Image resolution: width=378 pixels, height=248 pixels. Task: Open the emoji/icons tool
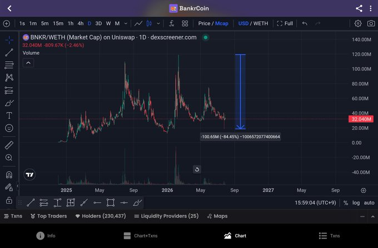click(9, 128)
